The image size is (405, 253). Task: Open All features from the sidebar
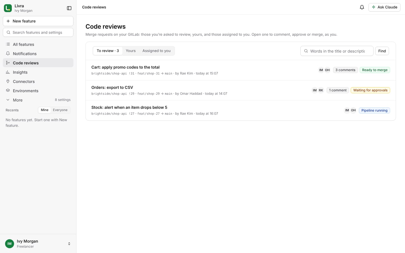click(38, 44)
